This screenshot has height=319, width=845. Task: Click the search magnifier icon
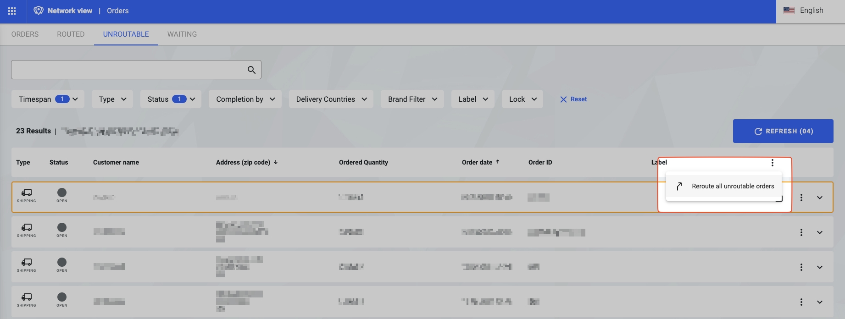pos(251,70)
